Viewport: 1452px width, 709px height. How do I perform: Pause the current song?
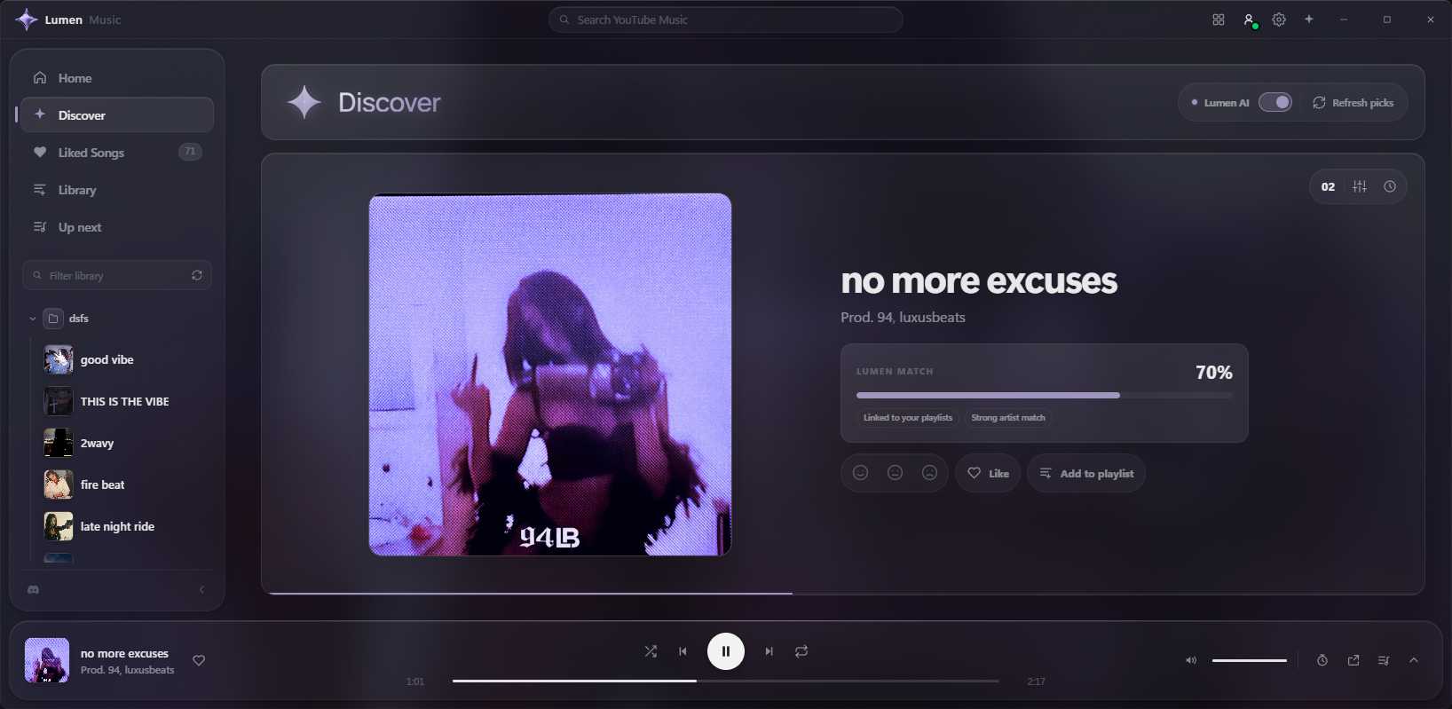[726, 651]
